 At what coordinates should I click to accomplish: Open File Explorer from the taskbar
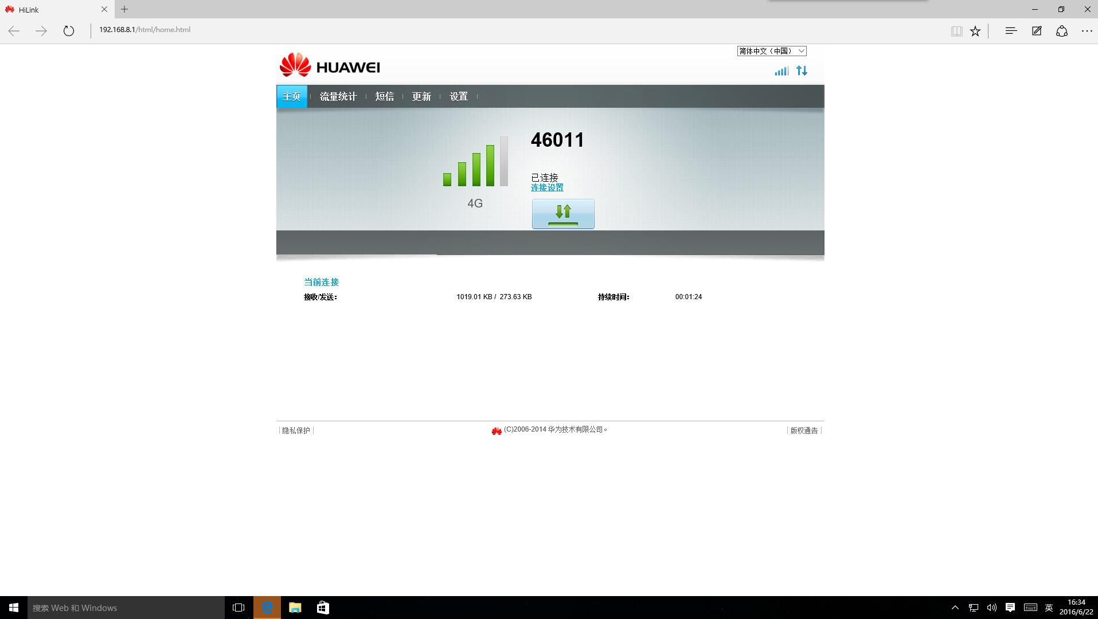pos(295,608)
